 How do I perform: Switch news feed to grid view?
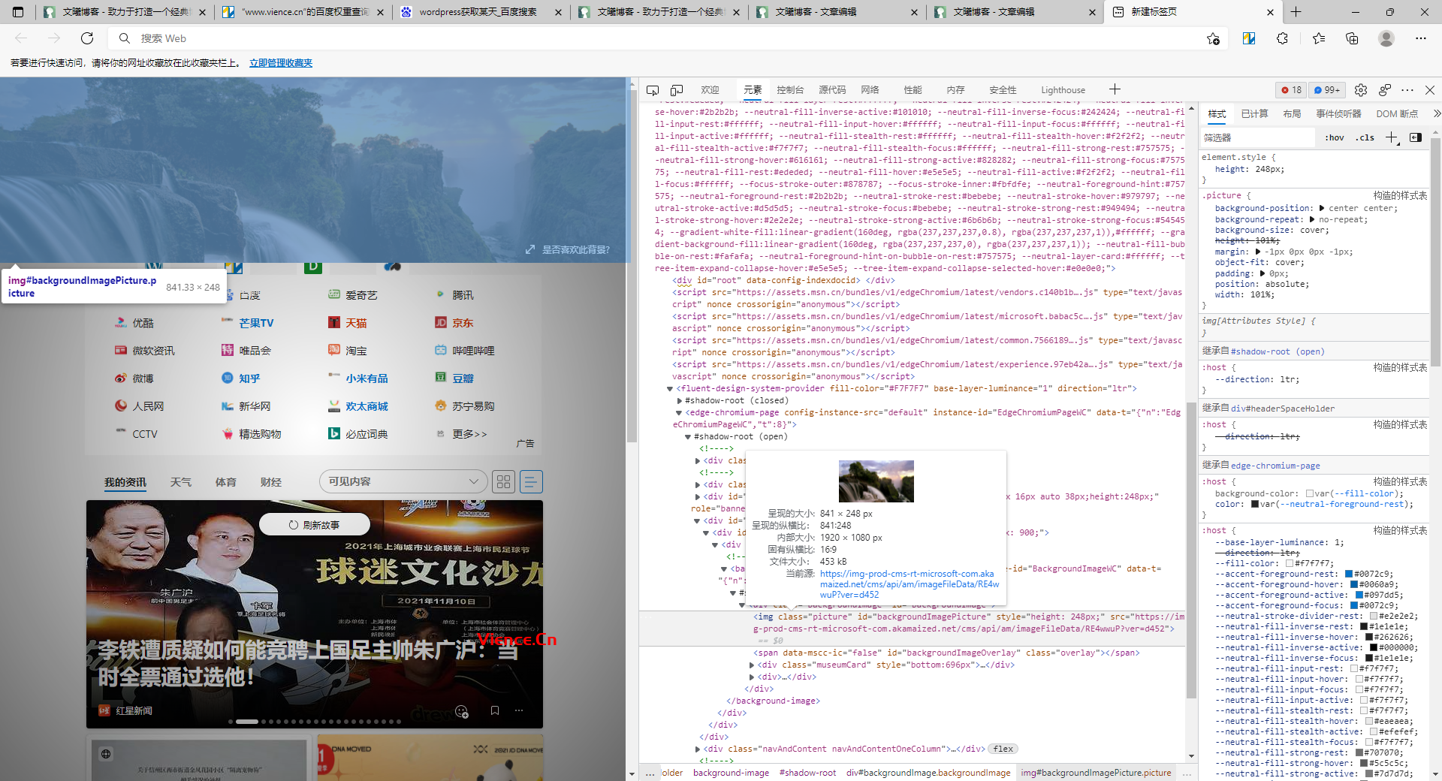click(503, 482)
